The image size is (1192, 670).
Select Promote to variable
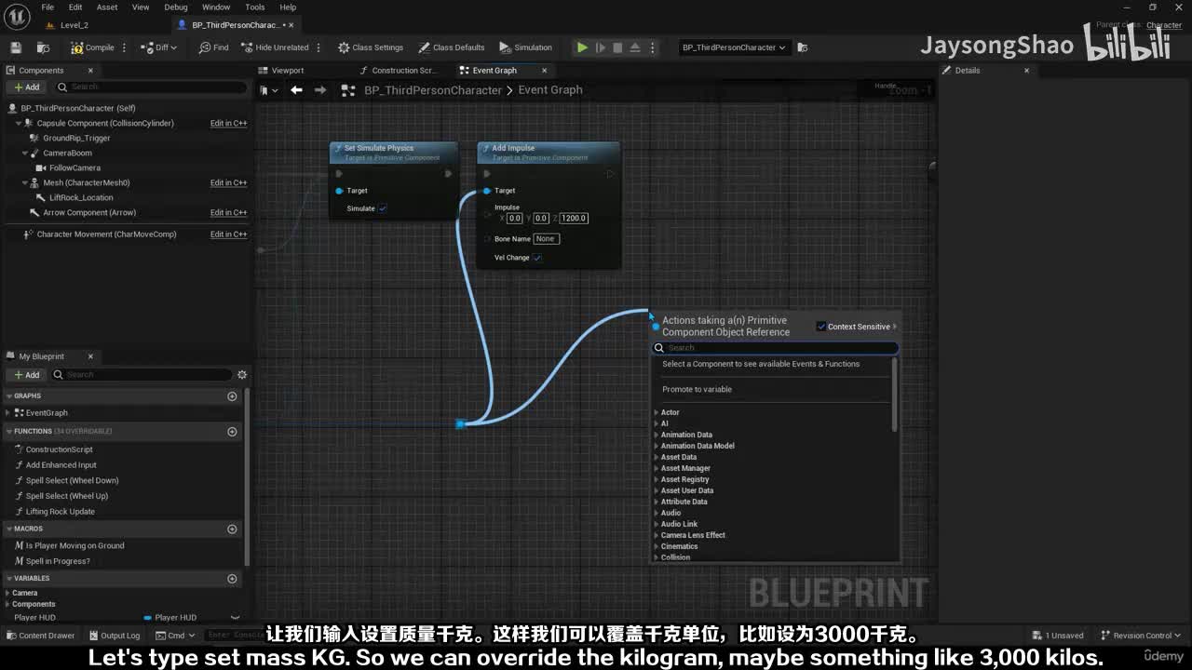pyautogui.click(x=697, y=389)
